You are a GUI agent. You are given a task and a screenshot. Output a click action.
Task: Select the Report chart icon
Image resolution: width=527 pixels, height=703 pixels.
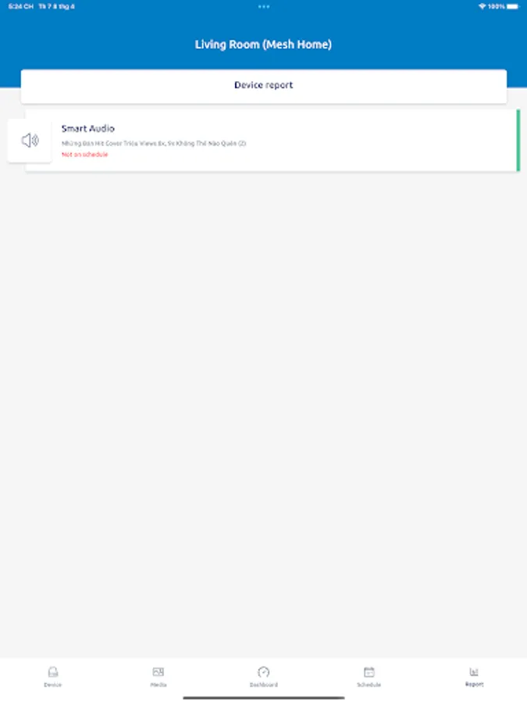[x=474, y=672]
